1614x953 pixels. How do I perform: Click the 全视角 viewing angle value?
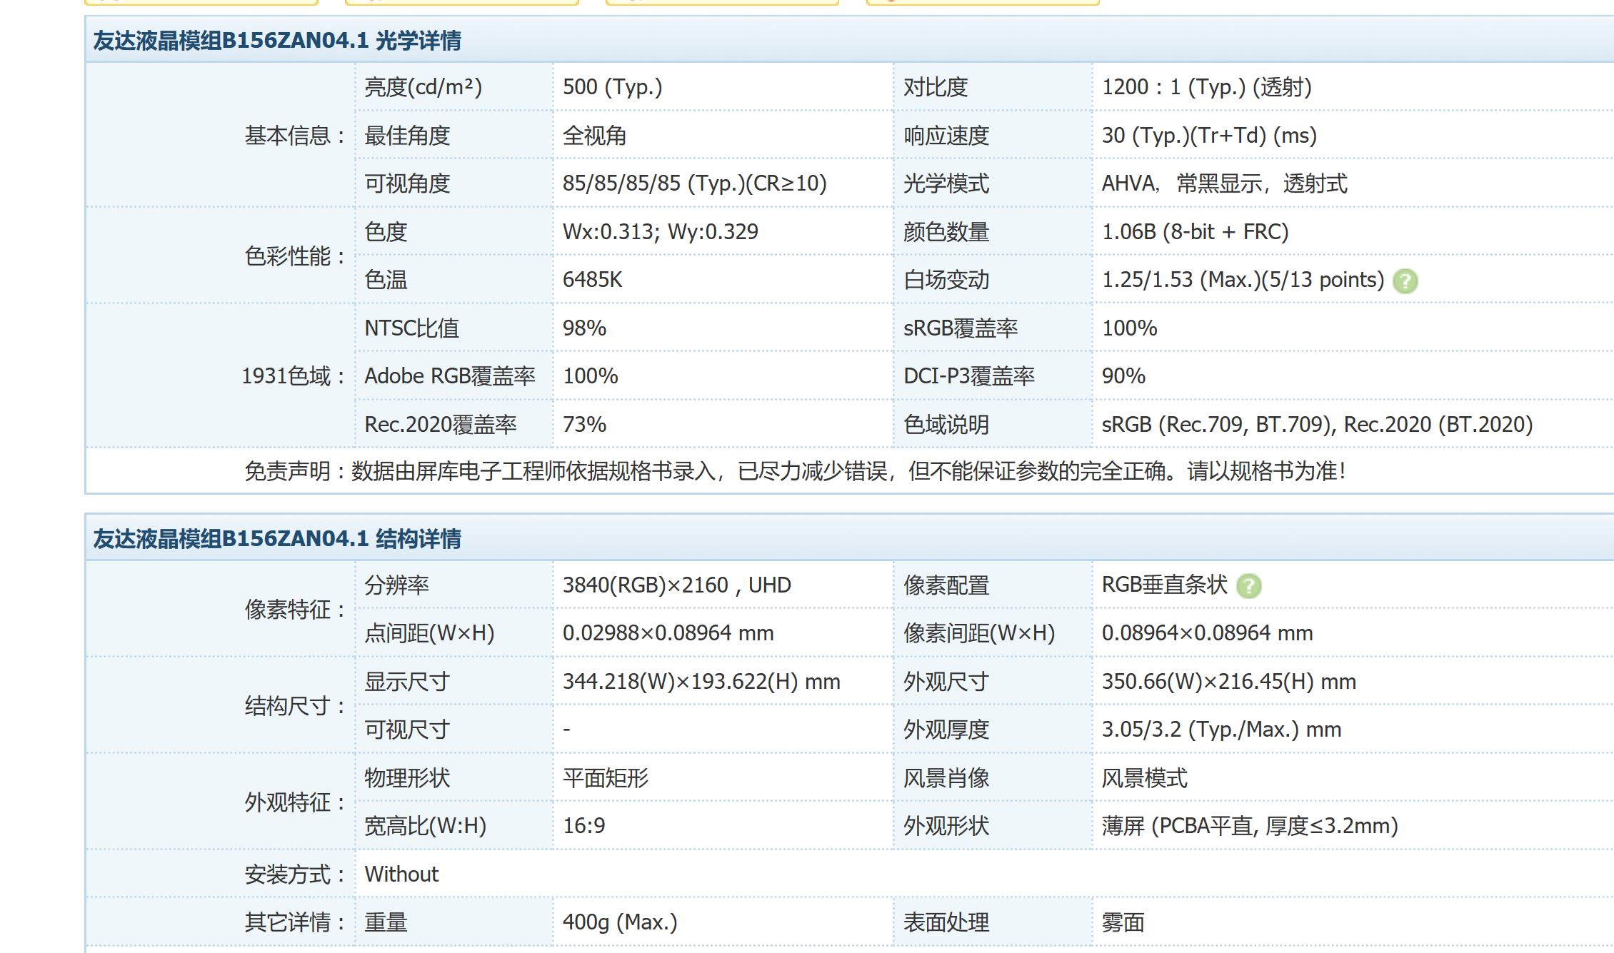[594, 136]
